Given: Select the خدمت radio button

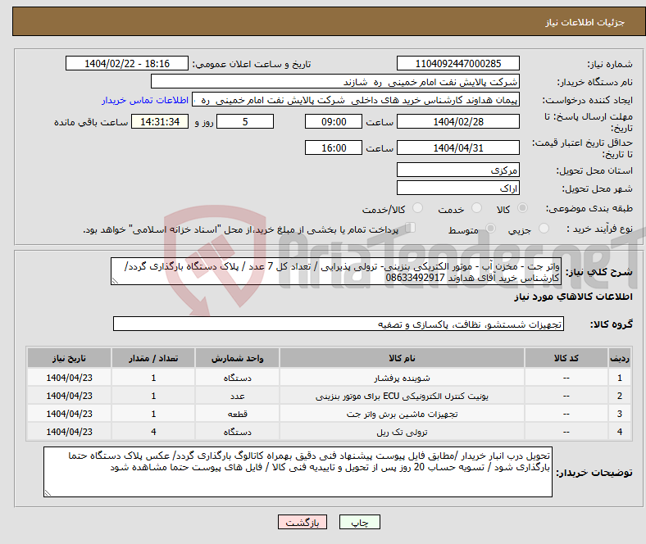Looking at the screenshot, I should click(476, 208).
